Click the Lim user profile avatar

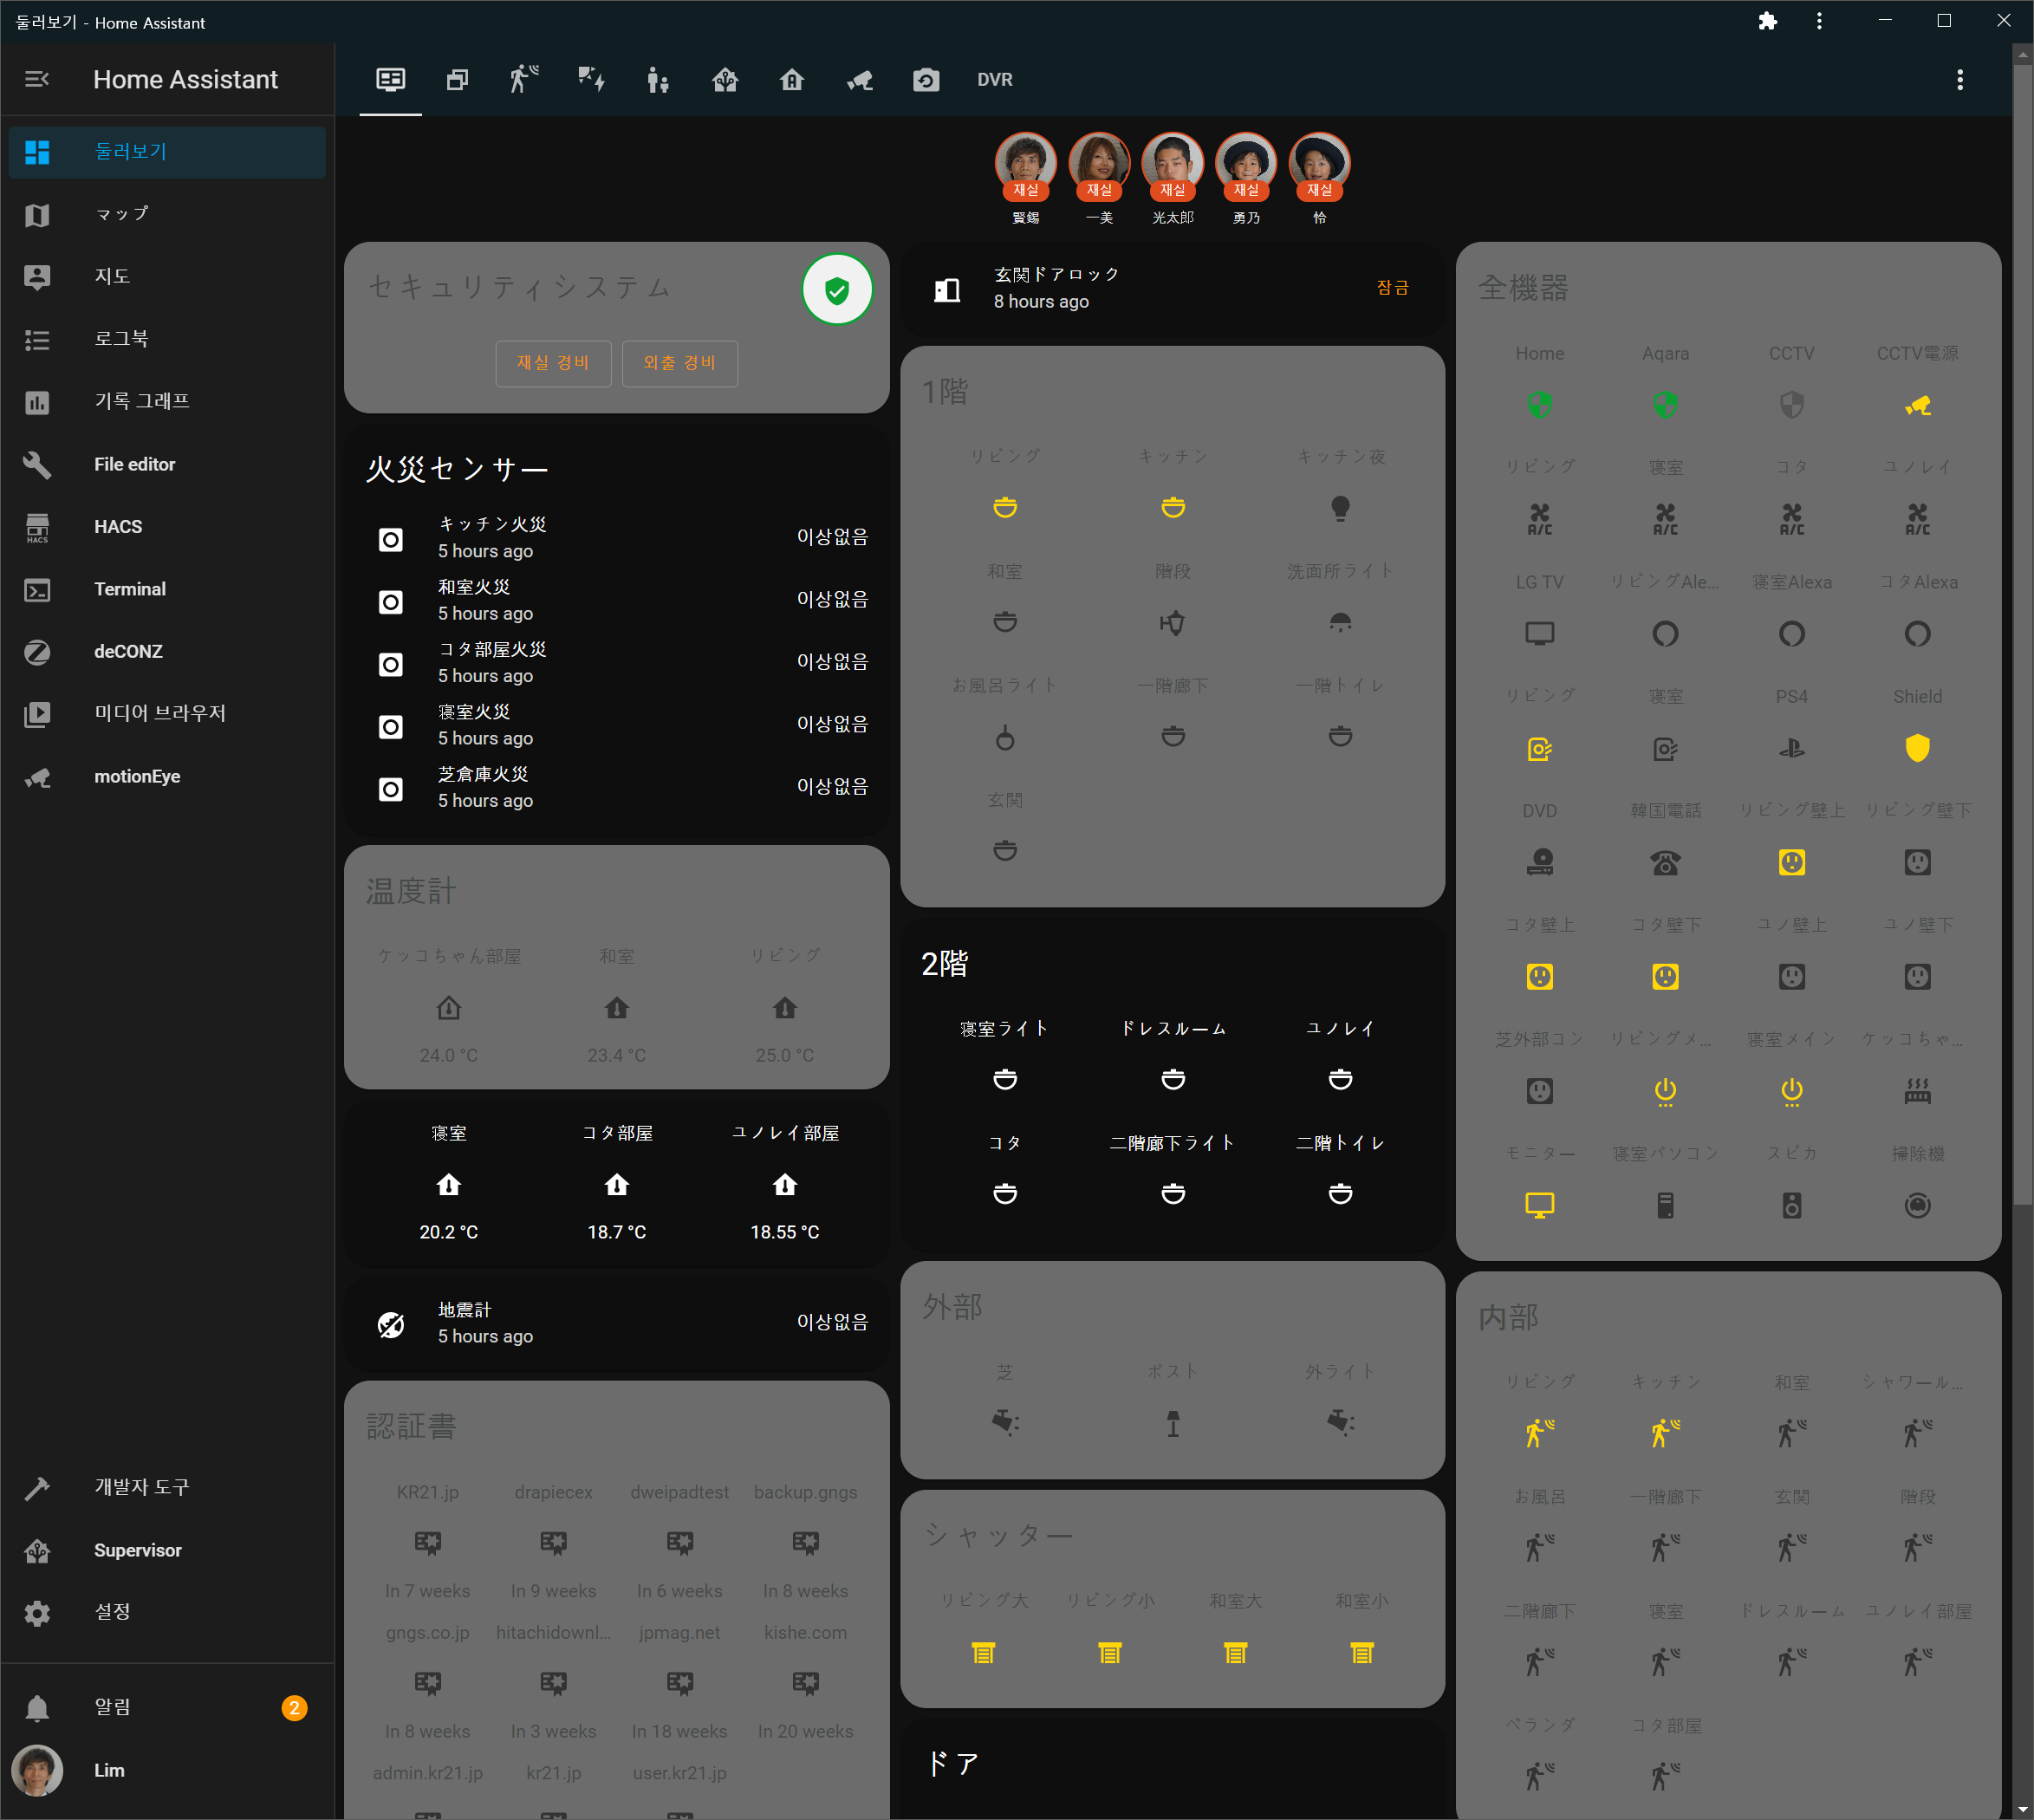(37, 1770)
